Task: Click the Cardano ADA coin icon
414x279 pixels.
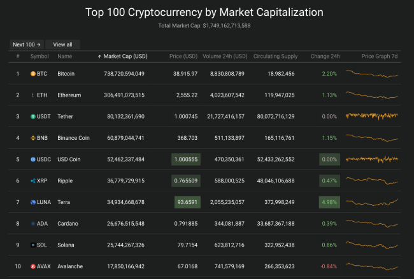Action: [33, 224]
